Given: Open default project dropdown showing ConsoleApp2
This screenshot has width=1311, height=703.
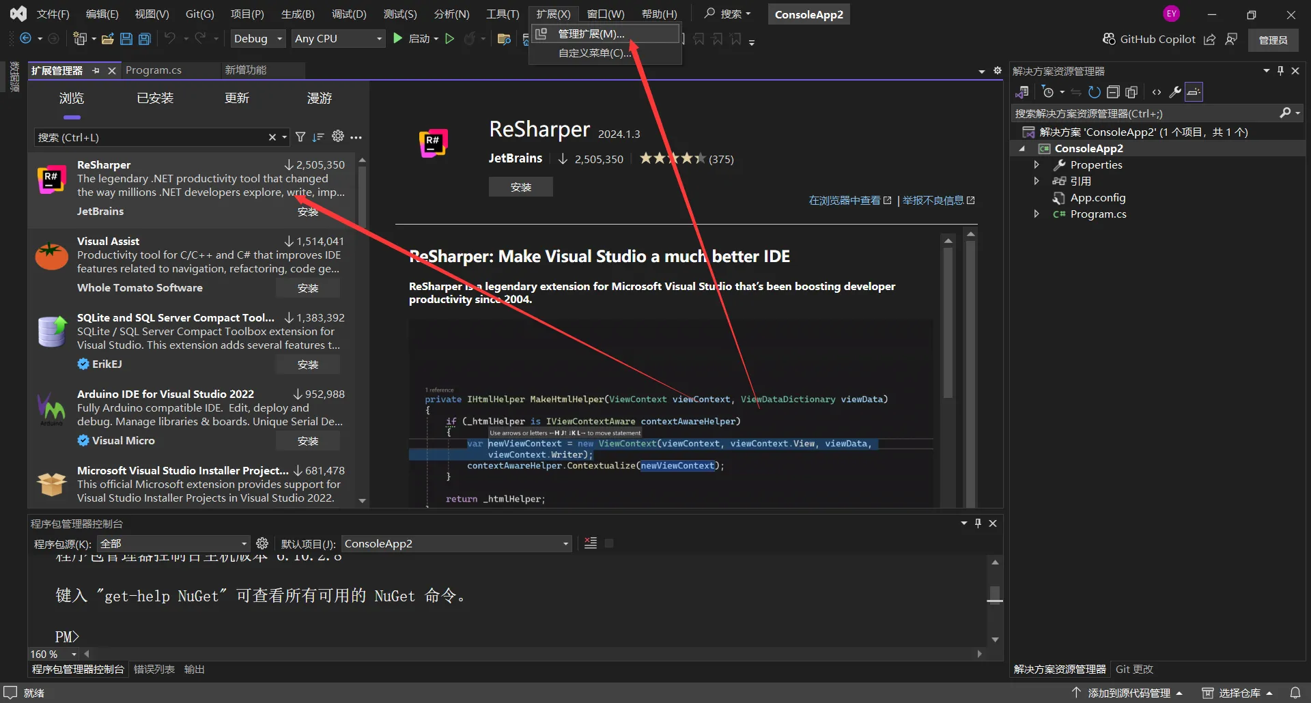Looking at the screenshot, I should tap(456, 543).
